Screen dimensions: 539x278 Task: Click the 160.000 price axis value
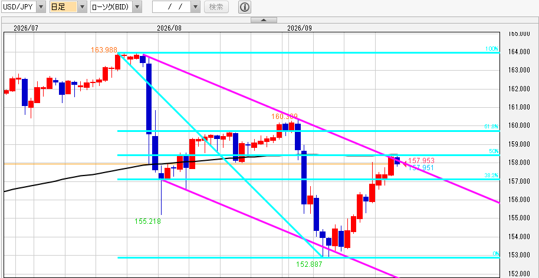pos(520,125)
